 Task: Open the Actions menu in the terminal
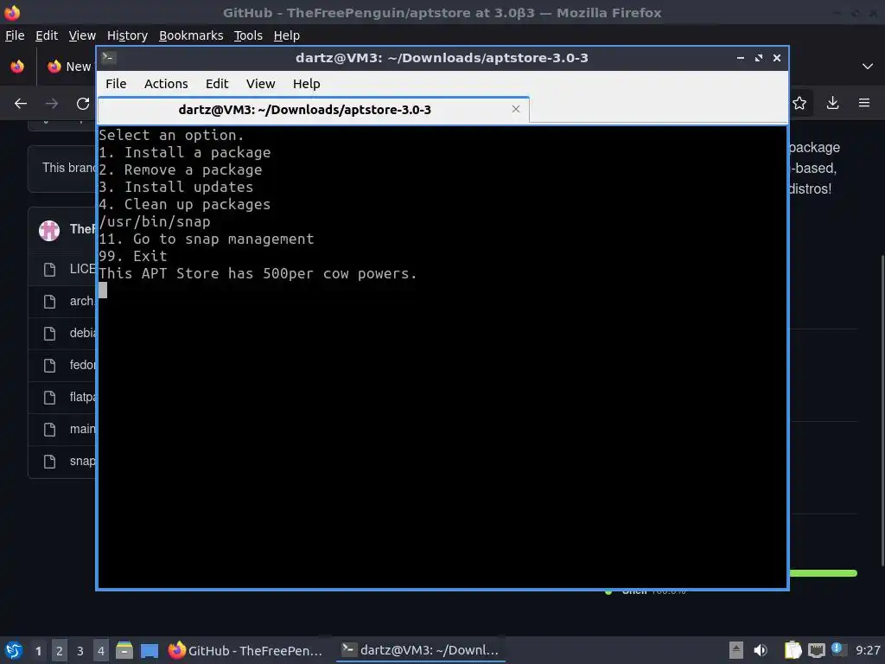click(x=166, y=84)
